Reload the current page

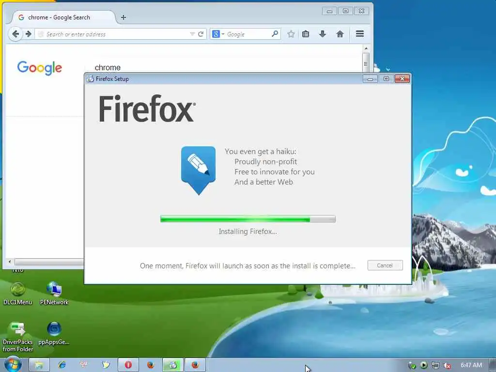[201, 34]
